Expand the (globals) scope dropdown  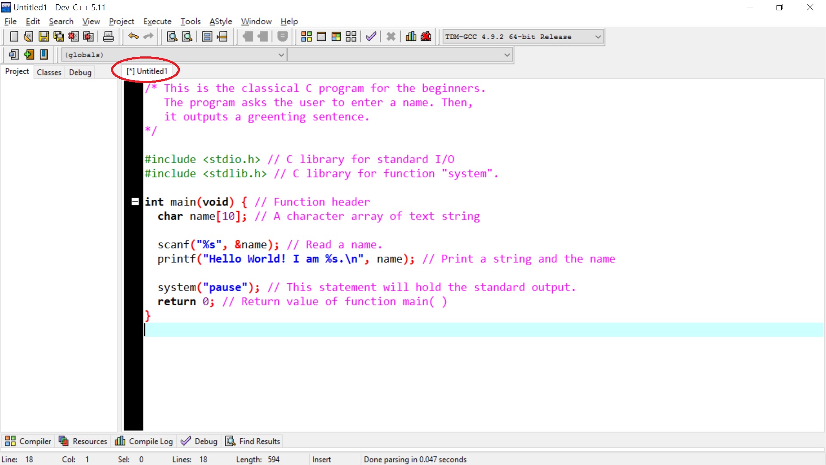point(281,55)
